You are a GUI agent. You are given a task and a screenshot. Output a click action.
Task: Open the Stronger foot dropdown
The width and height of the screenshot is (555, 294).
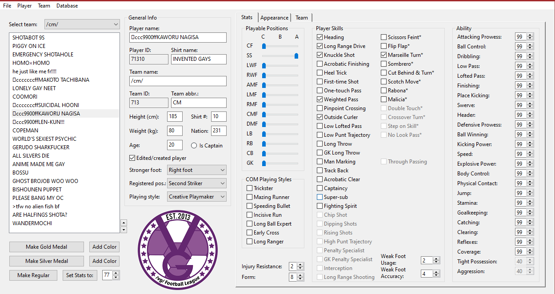(x=197, y=170)
